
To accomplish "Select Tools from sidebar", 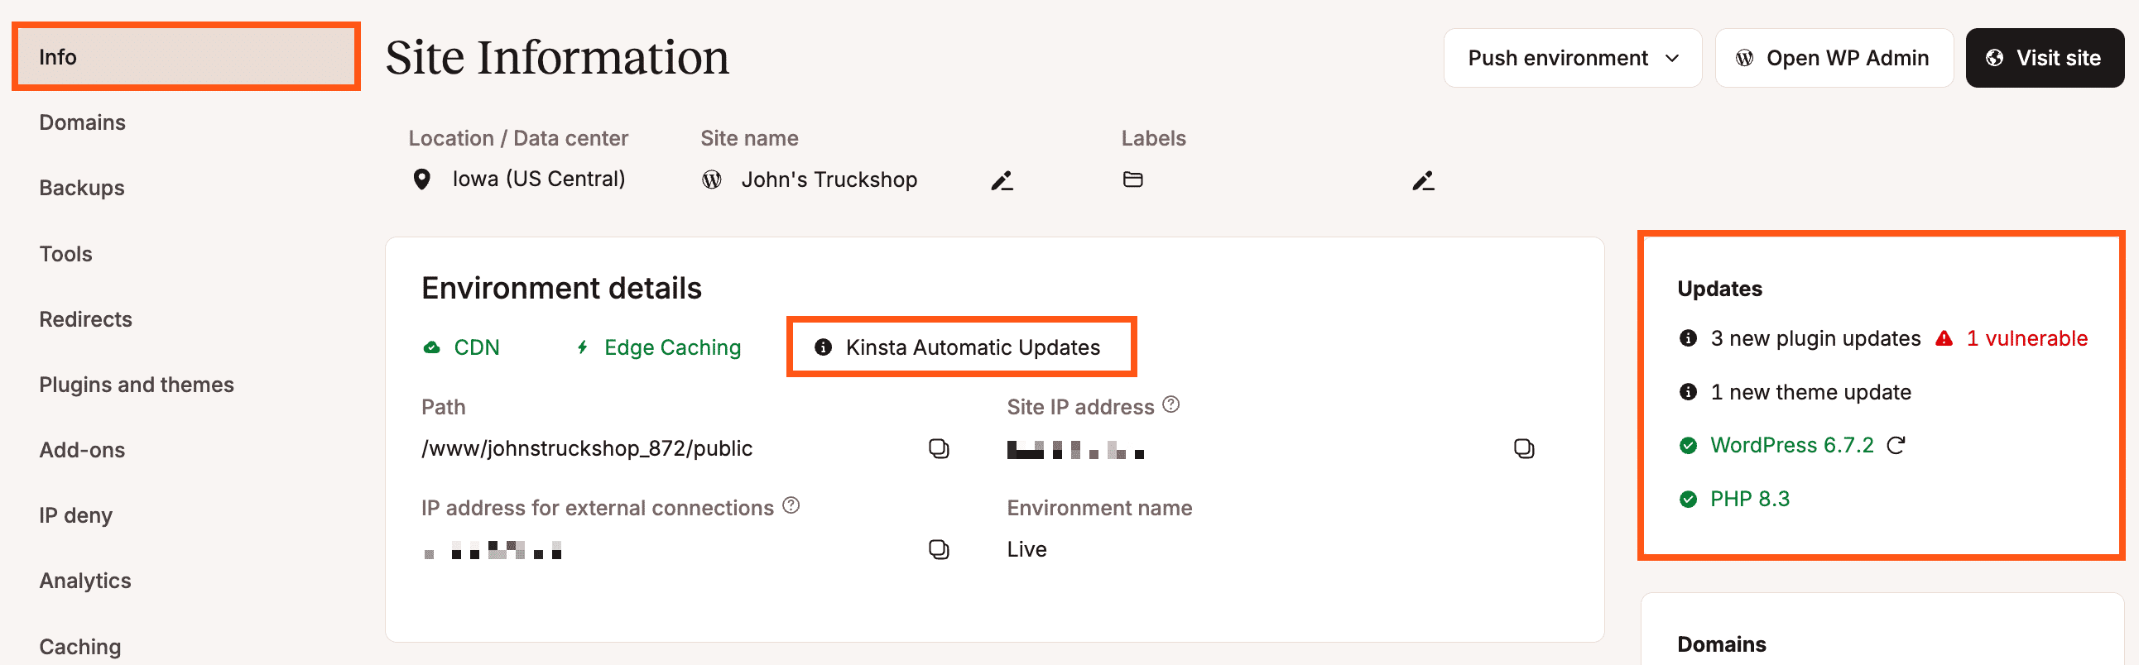I will pos(65,254).
